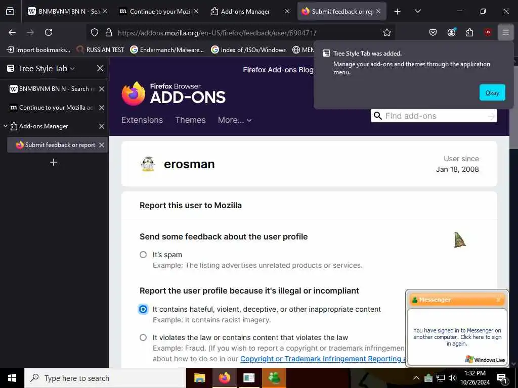
Task: Open Index of /ISOs/Windows bookmark
Action: 248,50
